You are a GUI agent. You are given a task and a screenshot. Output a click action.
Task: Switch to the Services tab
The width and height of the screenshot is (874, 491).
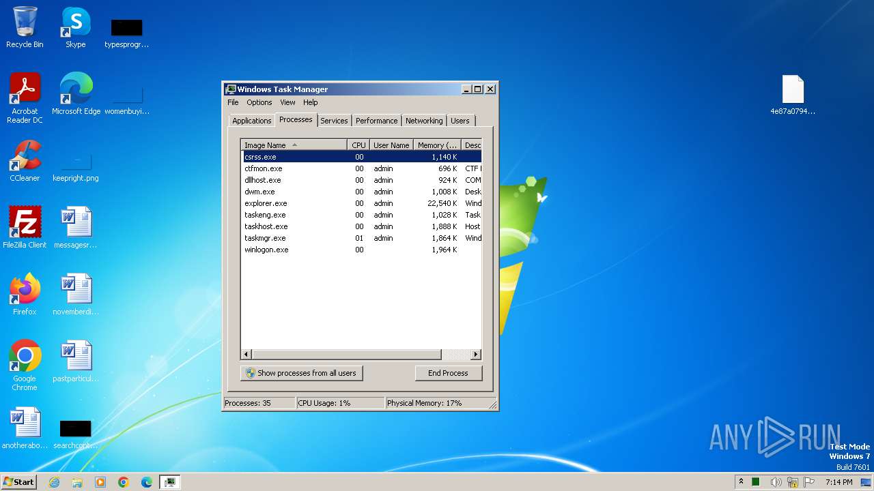(x=334, y=121)
